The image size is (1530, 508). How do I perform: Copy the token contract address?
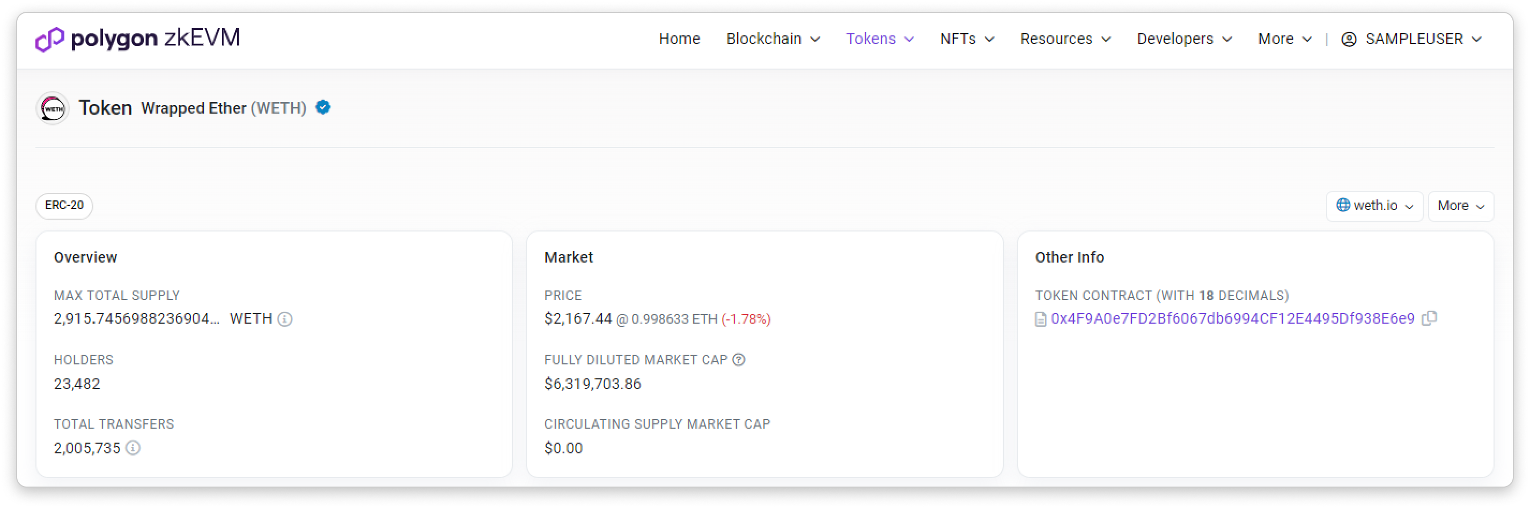click(x=1429, y=319)
